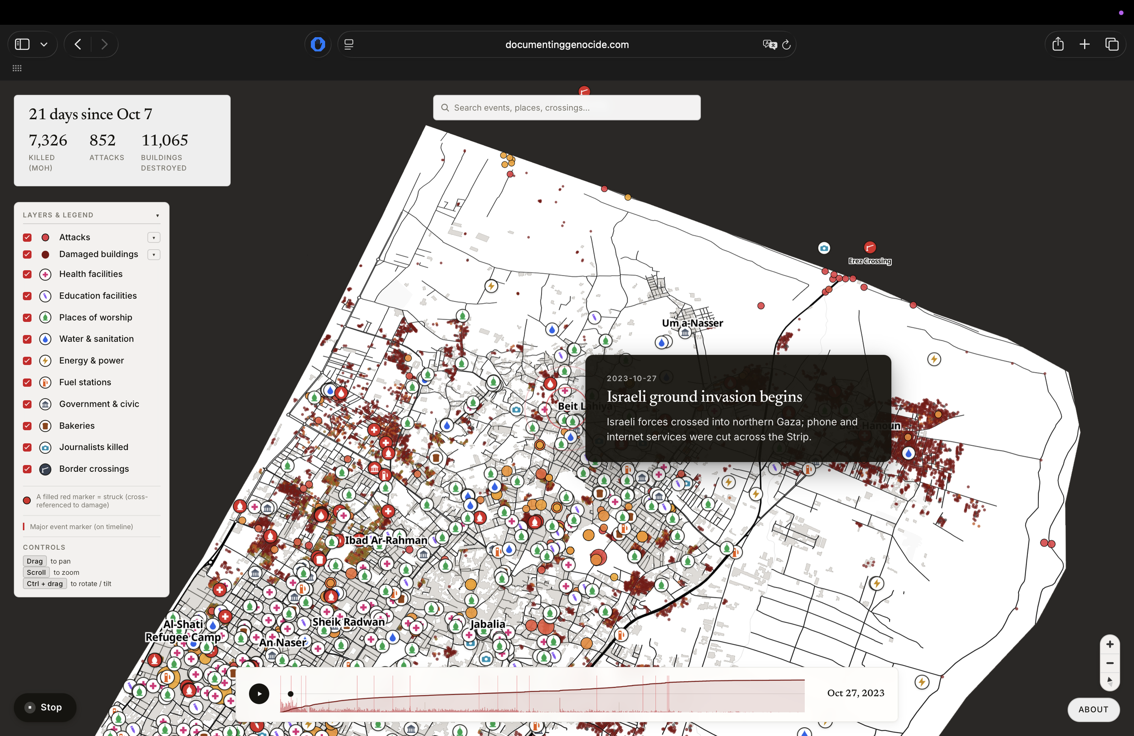Hide the Fuel stations layer

pyautogui.click(x=27, y=383)
